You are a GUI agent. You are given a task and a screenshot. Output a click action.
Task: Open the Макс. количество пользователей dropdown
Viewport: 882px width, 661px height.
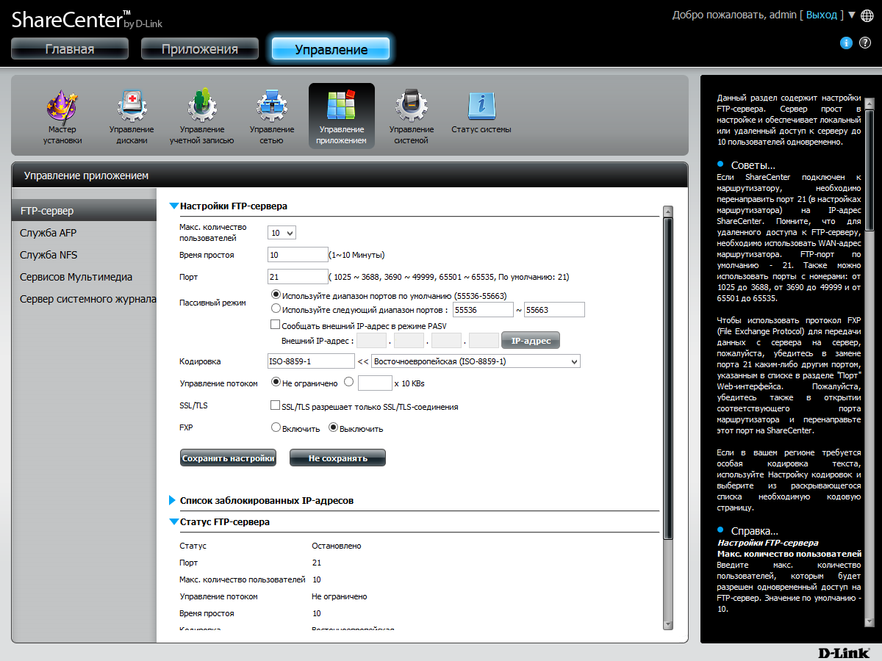pyautogui.click(x=282, y=233)
